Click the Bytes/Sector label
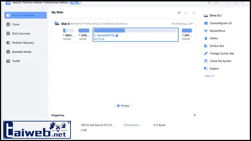The image size is (251, 141). pos(131,125)
